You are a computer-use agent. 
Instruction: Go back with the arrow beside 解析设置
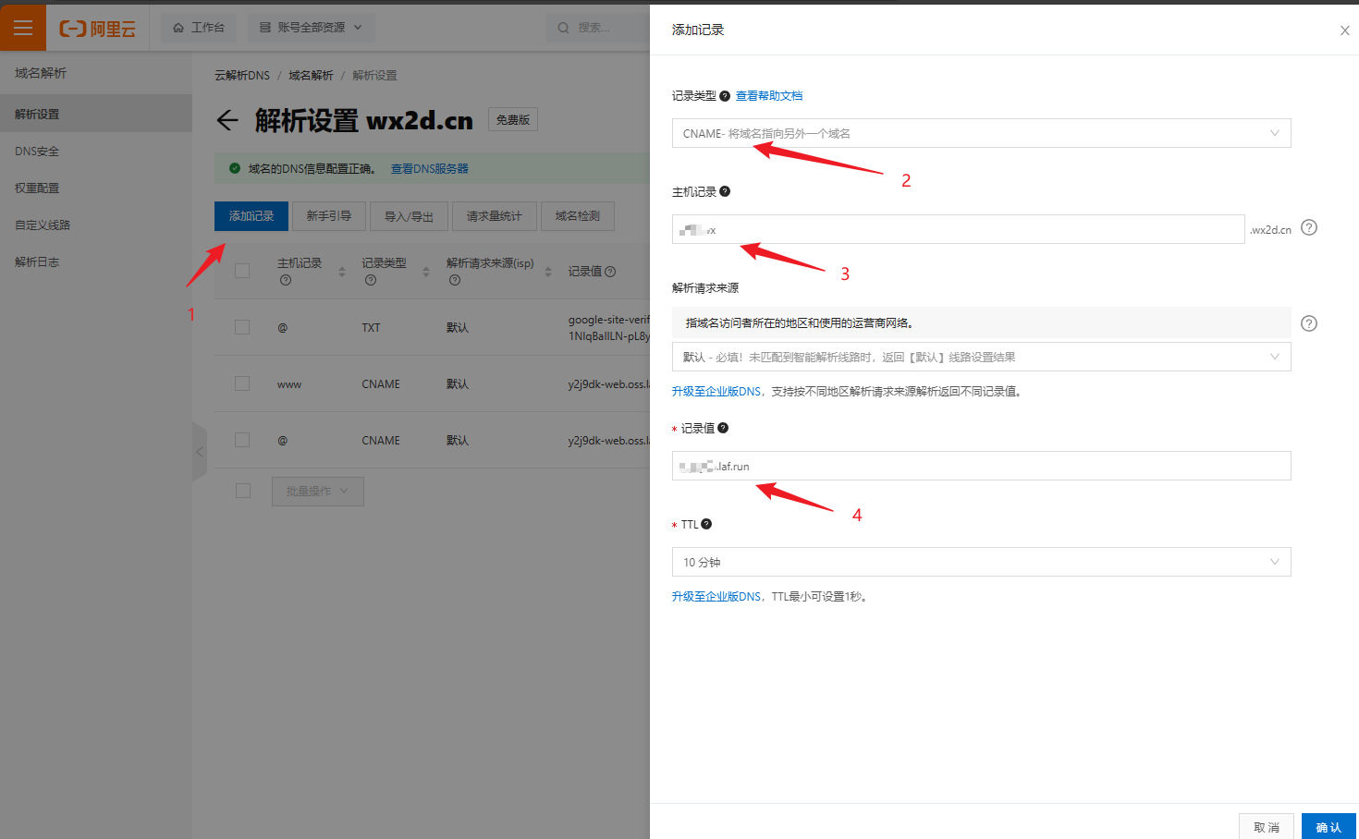[227, 120]
